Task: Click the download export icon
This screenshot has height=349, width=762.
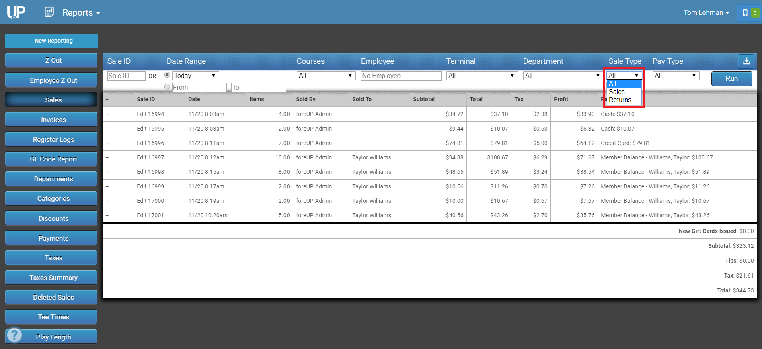Action: tap(746, 61)
